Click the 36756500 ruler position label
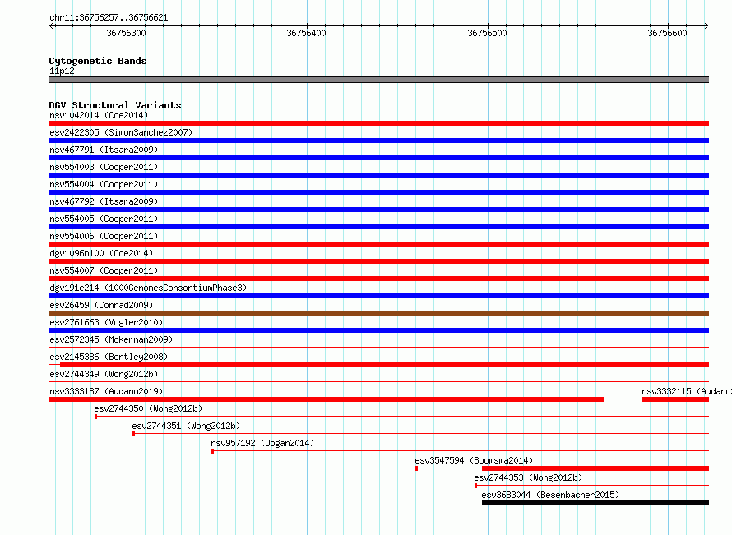Screen dimensions: 732x535 [487, 33]
